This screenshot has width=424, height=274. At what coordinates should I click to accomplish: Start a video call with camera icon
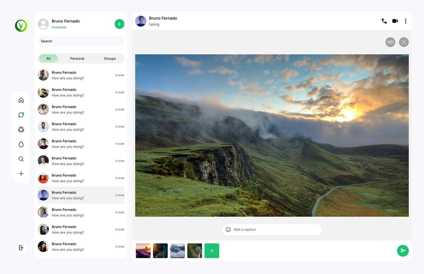click(395, 21)
